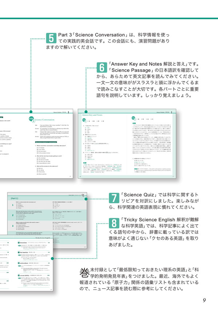
Task: Click the line '「Tricky Science English 解釈が難解'
Action: click(x=160, y=220)
